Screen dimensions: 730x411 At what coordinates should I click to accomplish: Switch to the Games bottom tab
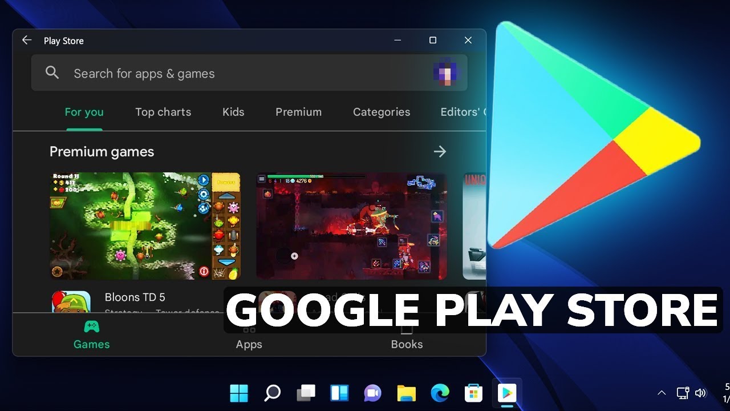point(91,335)
